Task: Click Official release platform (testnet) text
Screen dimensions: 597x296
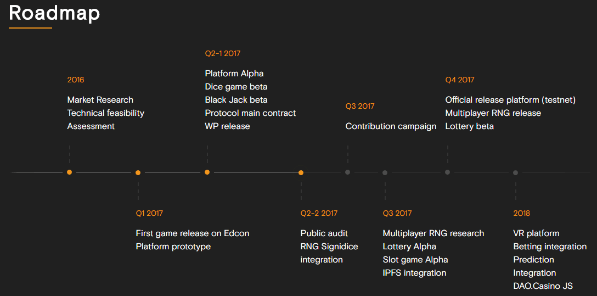Action: pyautogui.click(x=510, y=100)
